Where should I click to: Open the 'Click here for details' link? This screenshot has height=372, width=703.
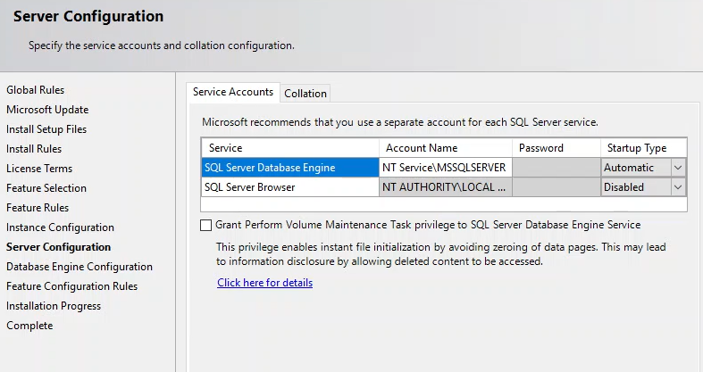tap(265, 283)
